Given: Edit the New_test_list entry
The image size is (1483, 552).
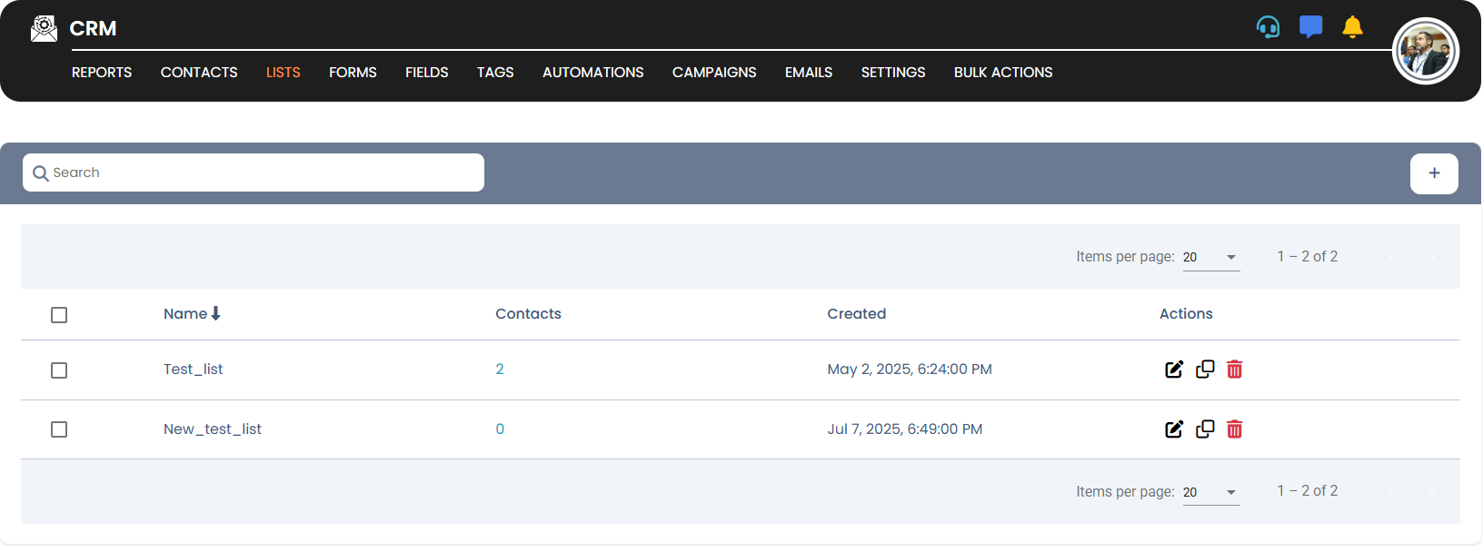Looking at the screenshot, I should [x=1174, y=429].
